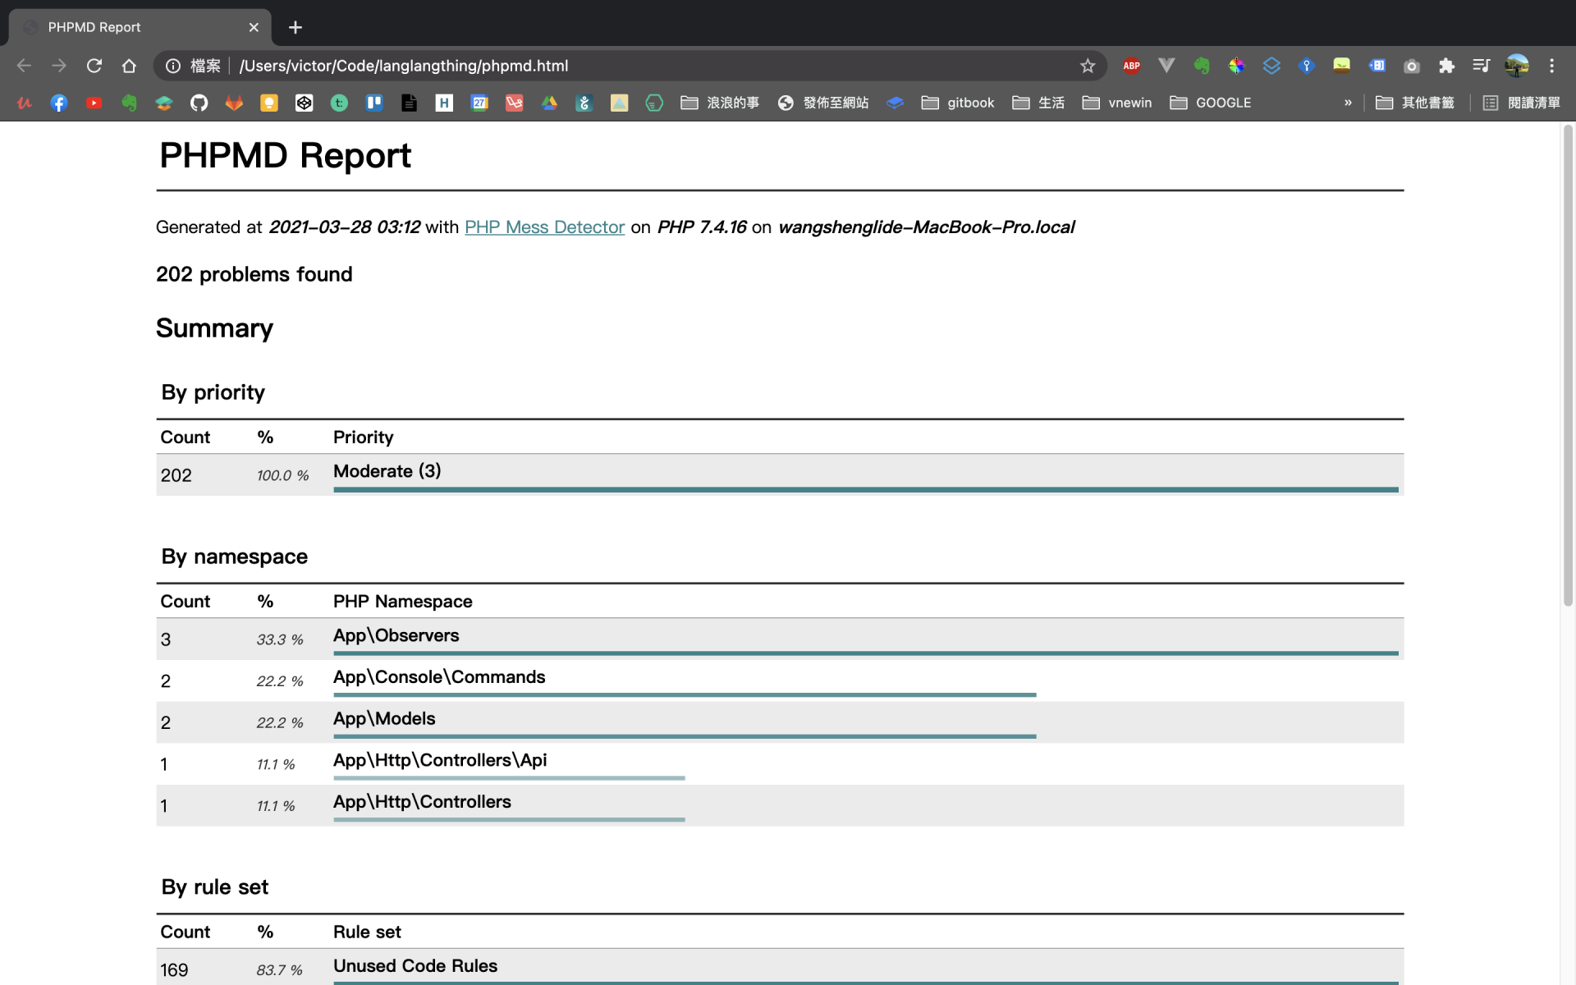
Task: Click the 'By rule set' heading
Action: (x=215, y=887)
